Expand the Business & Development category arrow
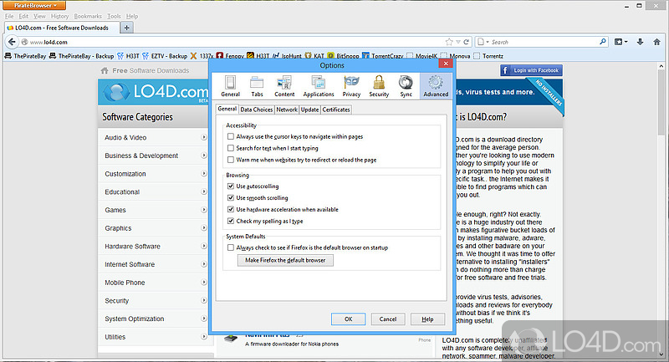The height and width of the screenshot is (362, 669). pos(203,156)
